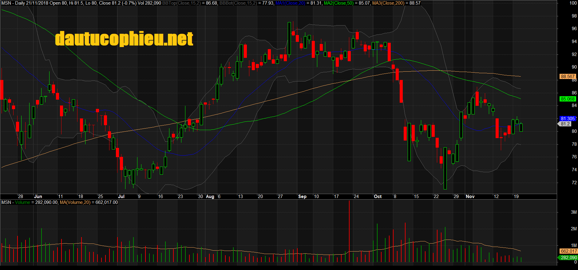
Task: Click the green 282,090 volume tag
Action: click(x=568, y=258)
